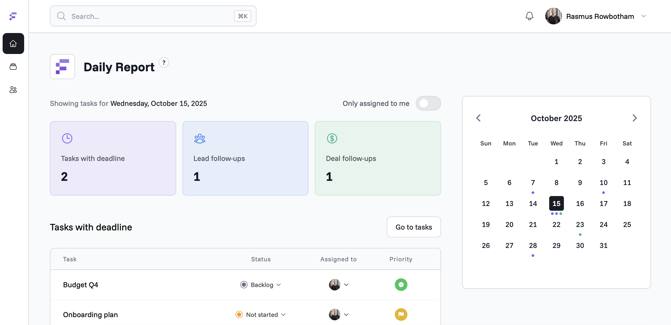Viewport: 671px width, 325px height.
Task: Enable the Only assigned to me toggle
Action: (x=428, y=103)
